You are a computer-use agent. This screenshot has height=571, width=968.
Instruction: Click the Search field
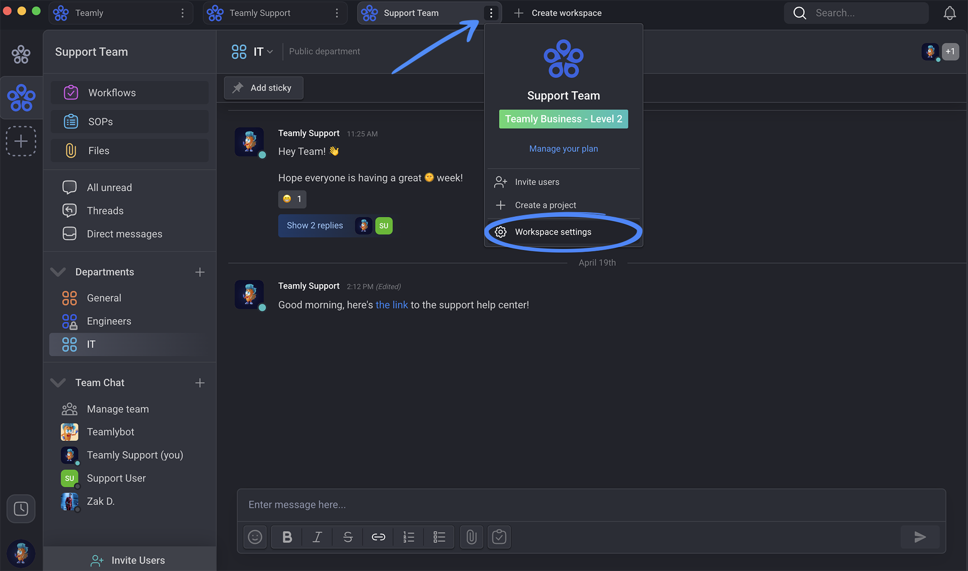pyautogui.click(x=856, y=13)
